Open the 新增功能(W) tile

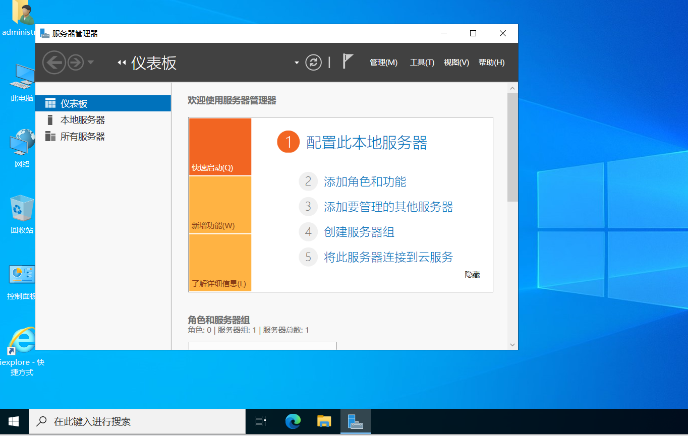(220, 204)
